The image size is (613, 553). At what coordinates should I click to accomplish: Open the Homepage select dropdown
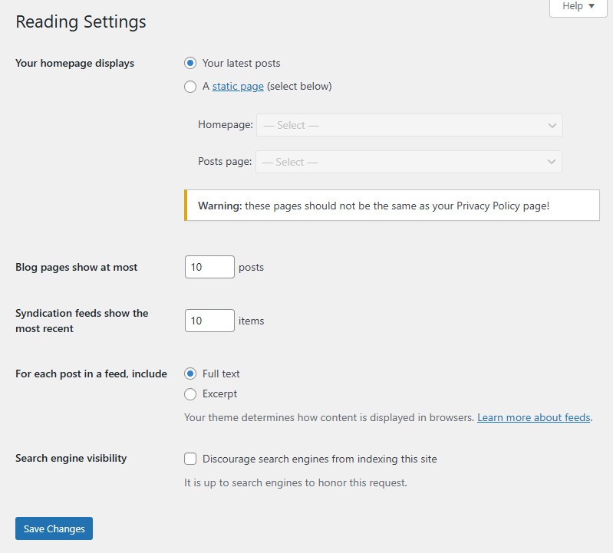tap(410, 125)
